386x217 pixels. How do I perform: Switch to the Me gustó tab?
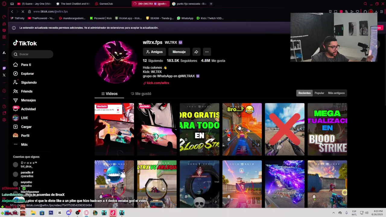pyautogui.click(x=141, y=94)
